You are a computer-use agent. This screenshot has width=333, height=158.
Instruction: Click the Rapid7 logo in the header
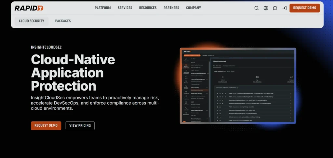coord(29,8)
